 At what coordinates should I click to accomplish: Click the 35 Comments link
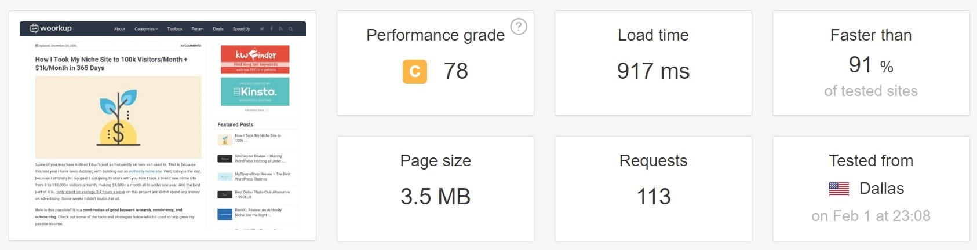191,46
